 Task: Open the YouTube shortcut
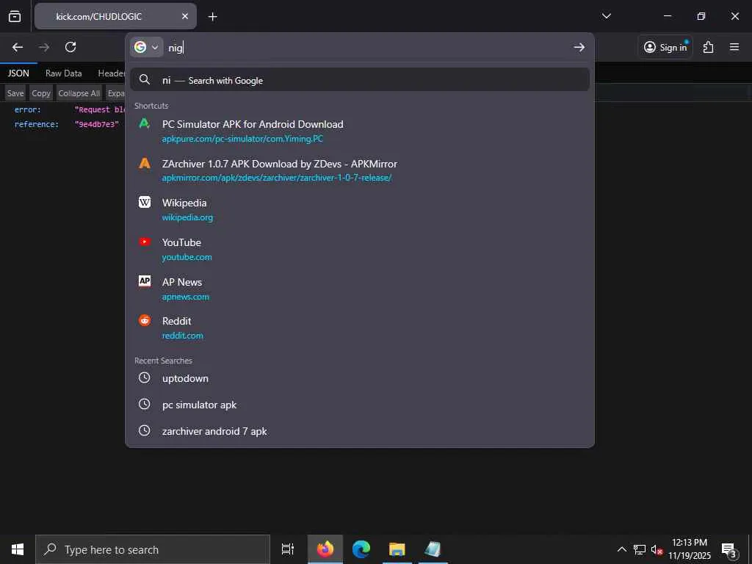[360, 250]
